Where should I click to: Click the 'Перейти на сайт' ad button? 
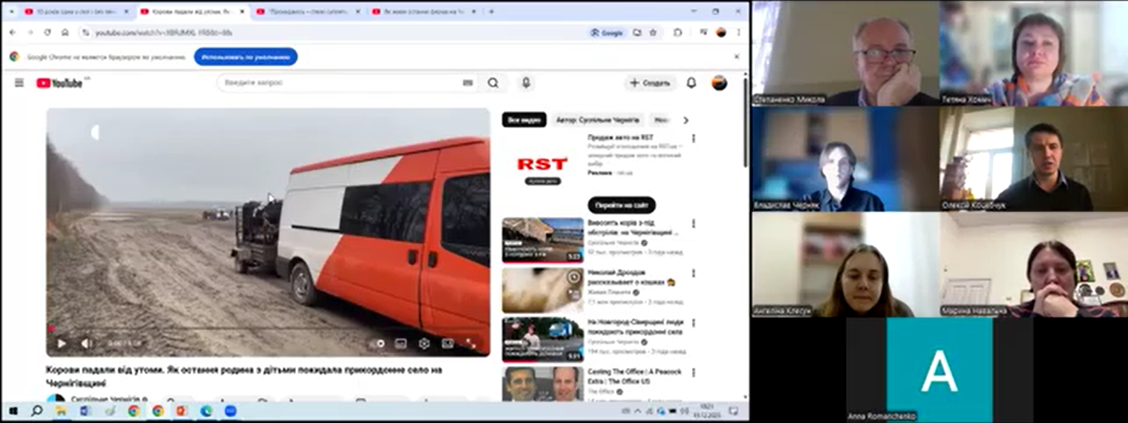[621, 205]
